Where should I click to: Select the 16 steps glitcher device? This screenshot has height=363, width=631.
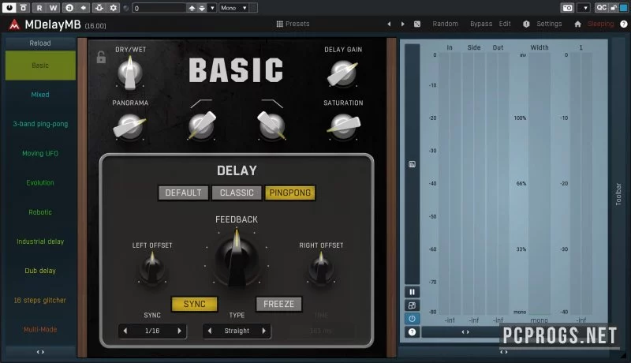[x=40, y=300]
